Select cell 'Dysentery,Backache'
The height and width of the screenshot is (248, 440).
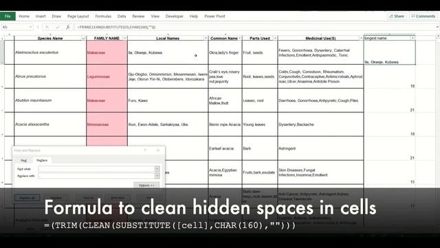[321, 124]
